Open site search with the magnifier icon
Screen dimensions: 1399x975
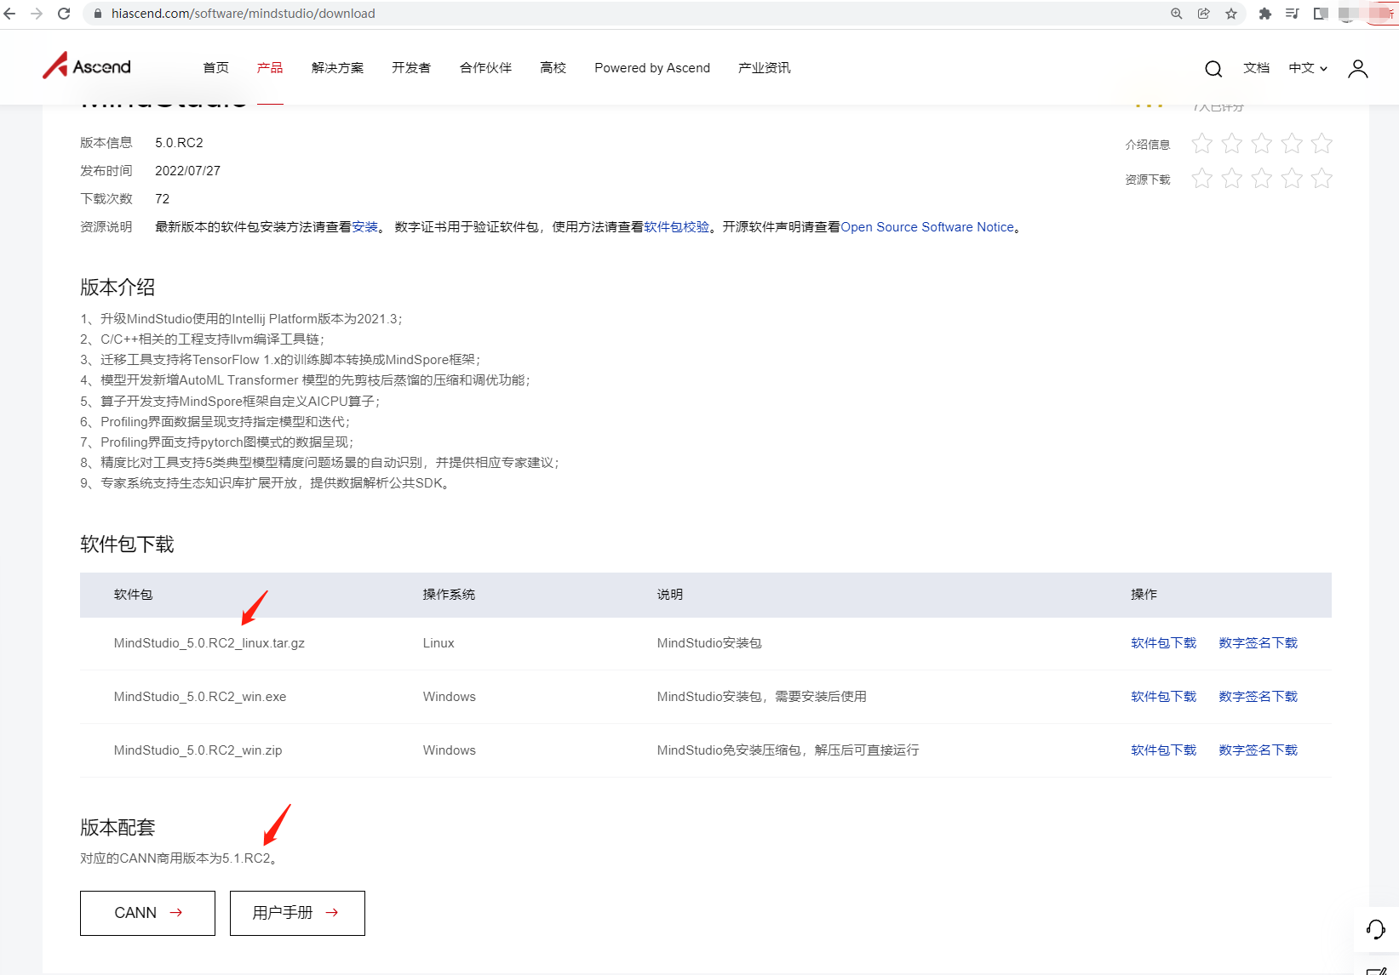pos(1213,69)
